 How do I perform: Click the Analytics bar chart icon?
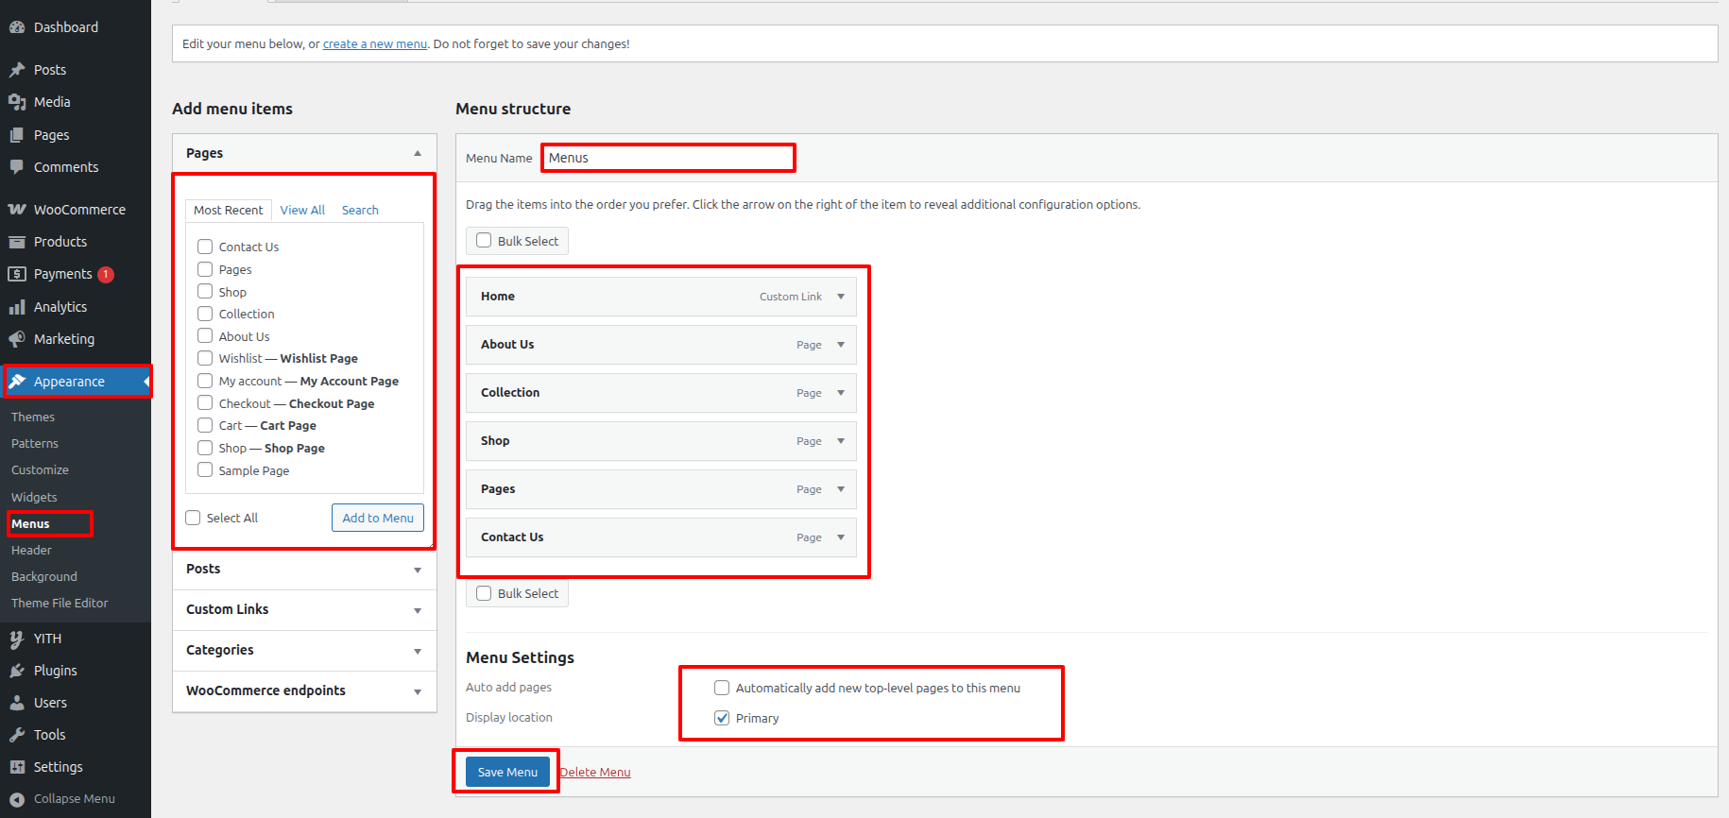[x=17, y=307]
